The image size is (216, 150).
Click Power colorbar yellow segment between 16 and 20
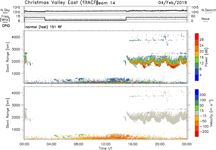197,54
